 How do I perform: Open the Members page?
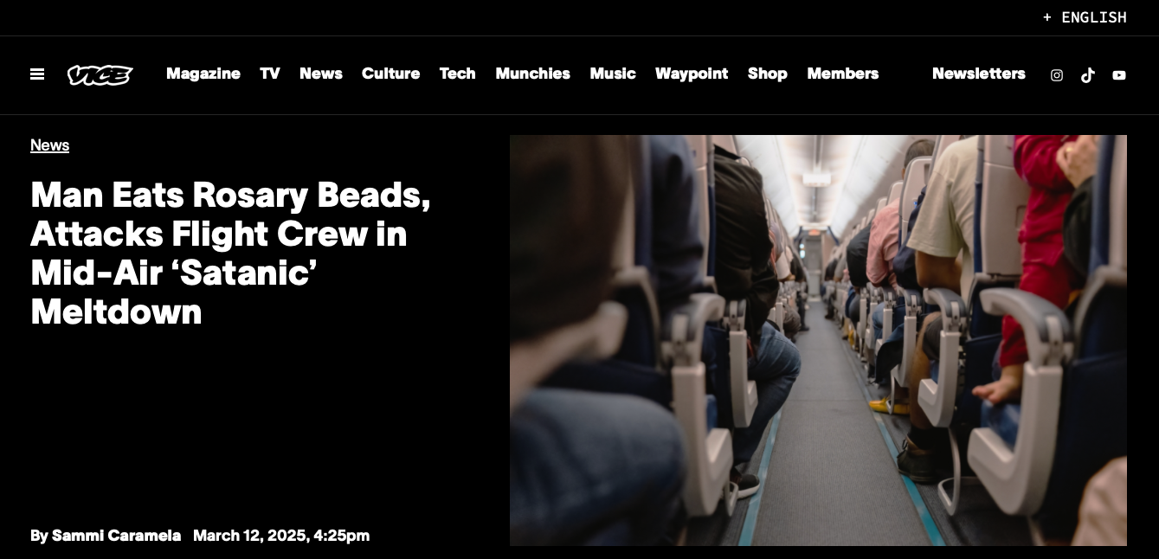pos(843,74)
